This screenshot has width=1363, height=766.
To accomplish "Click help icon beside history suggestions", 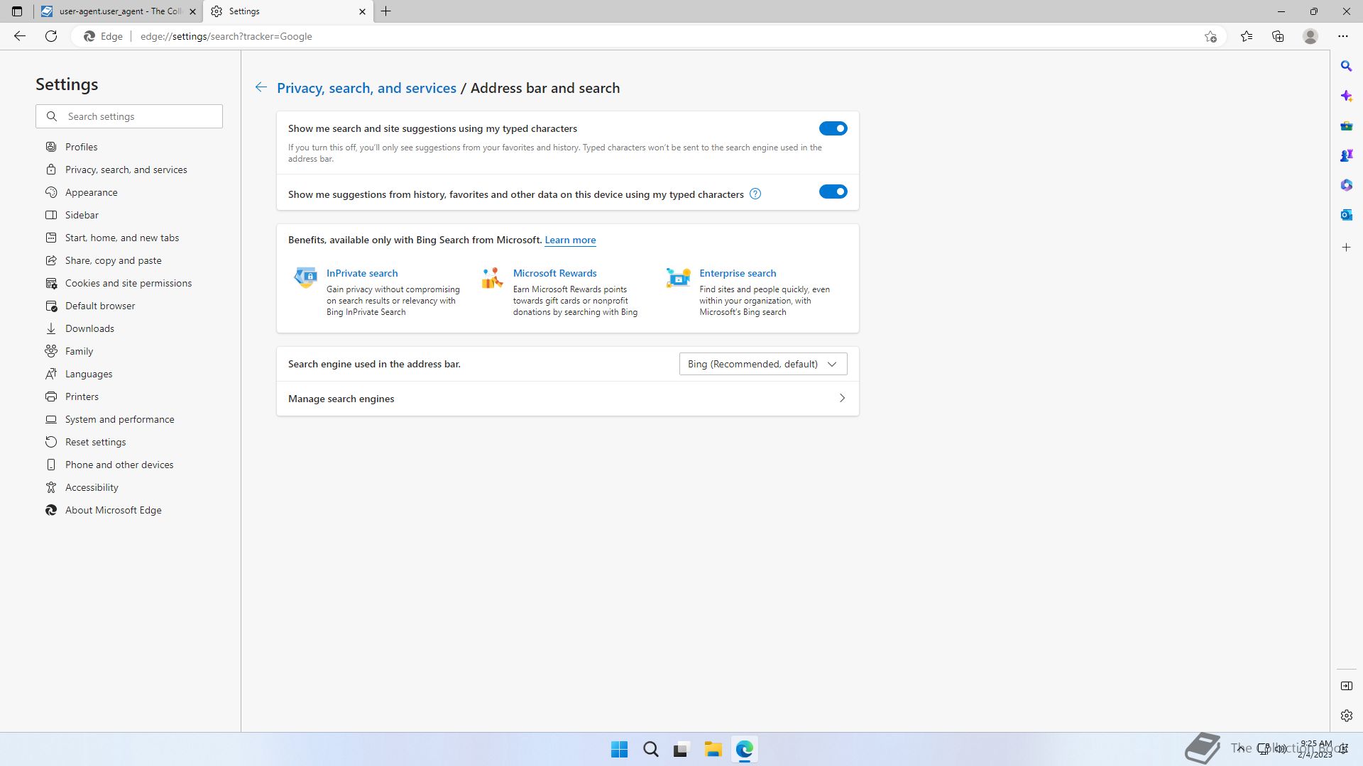I will pyautogui.click(x=755, y=194).
